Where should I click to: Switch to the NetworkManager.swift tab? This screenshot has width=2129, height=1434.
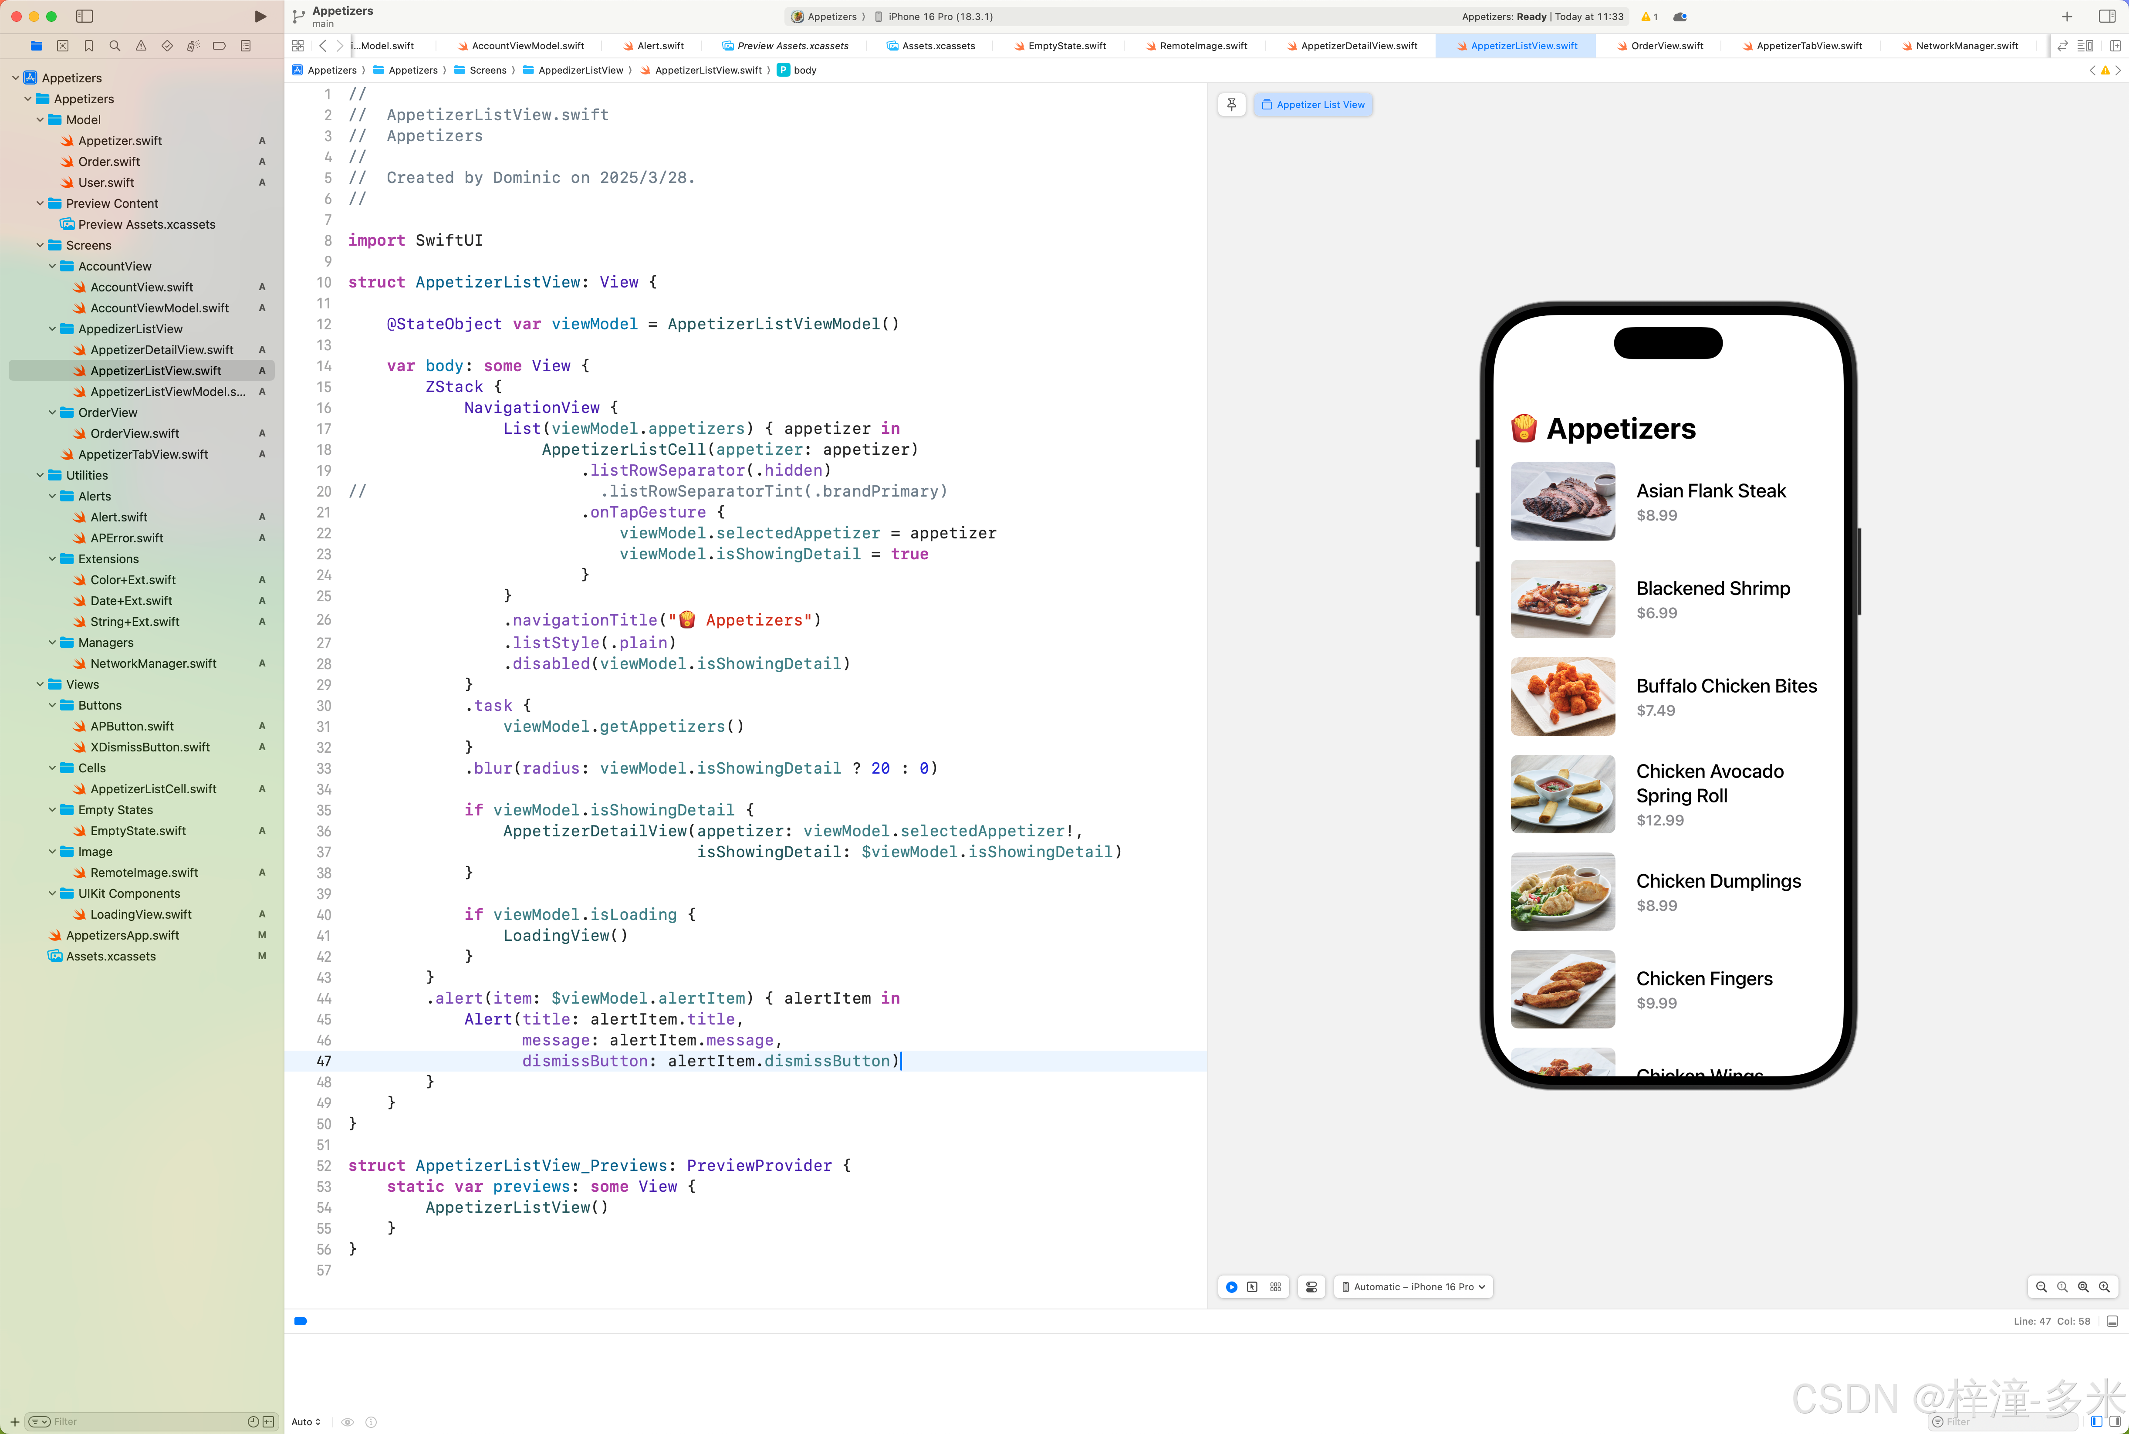click(1966, 46)
